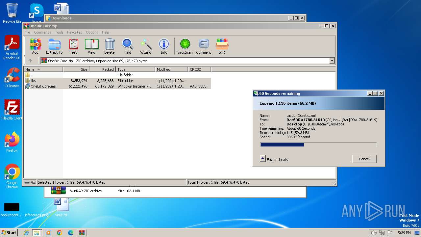
Task: Open the Commands menu
Action: (42, 32)
